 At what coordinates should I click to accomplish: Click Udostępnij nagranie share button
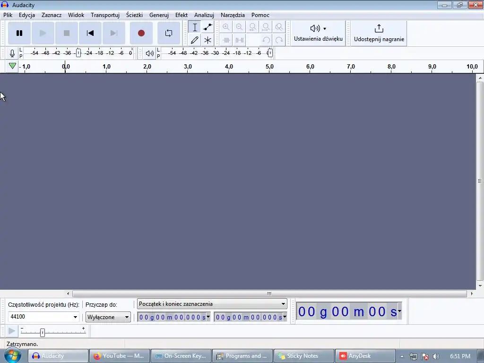point(379,34)
